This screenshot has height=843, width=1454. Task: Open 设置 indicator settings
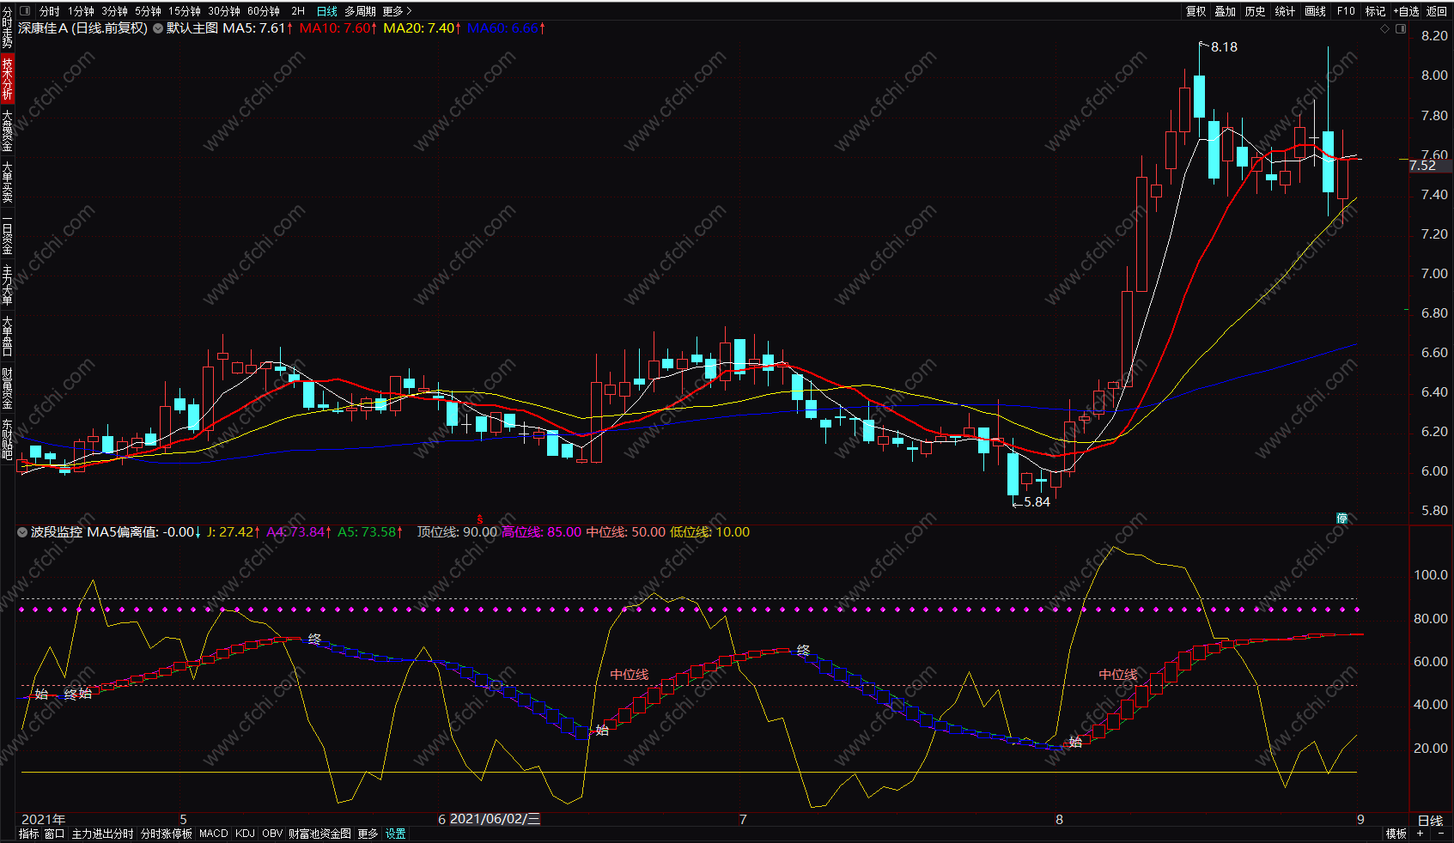[395, 834]
